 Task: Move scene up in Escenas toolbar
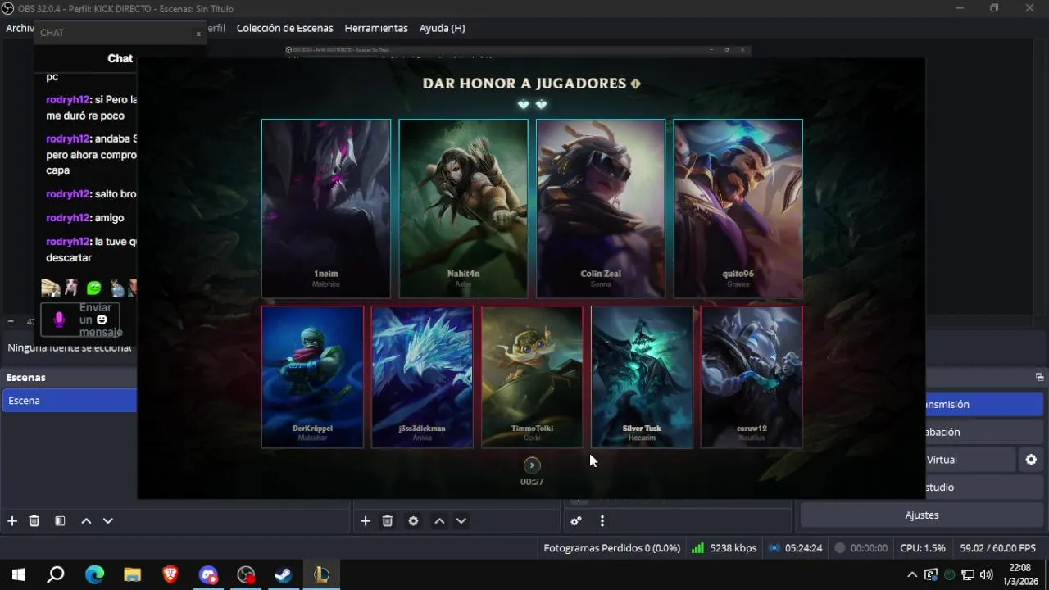(x=86, y=521)
